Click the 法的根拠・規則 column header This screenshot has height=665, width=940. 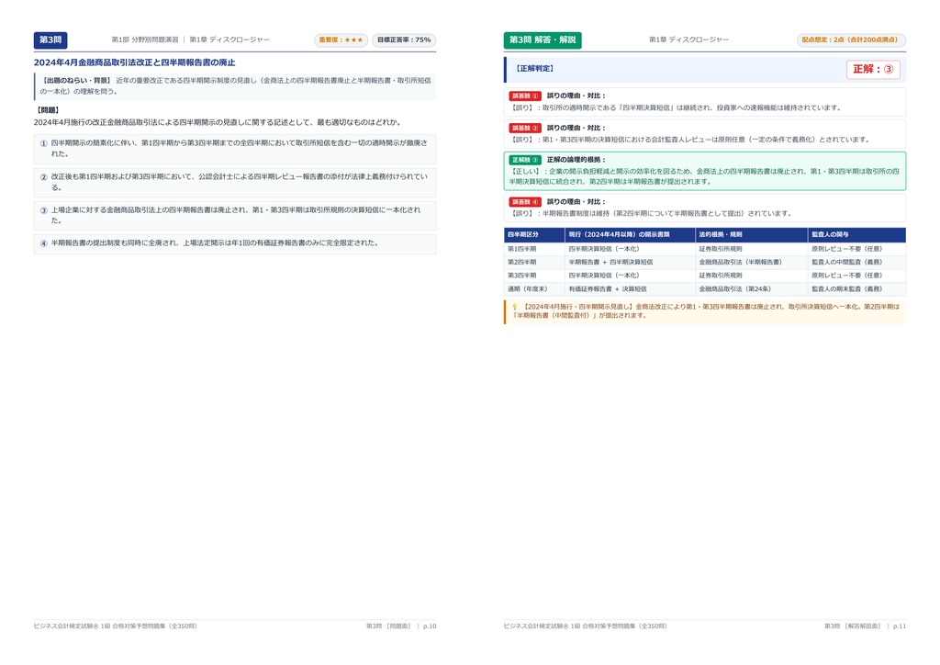coord(751,234)
